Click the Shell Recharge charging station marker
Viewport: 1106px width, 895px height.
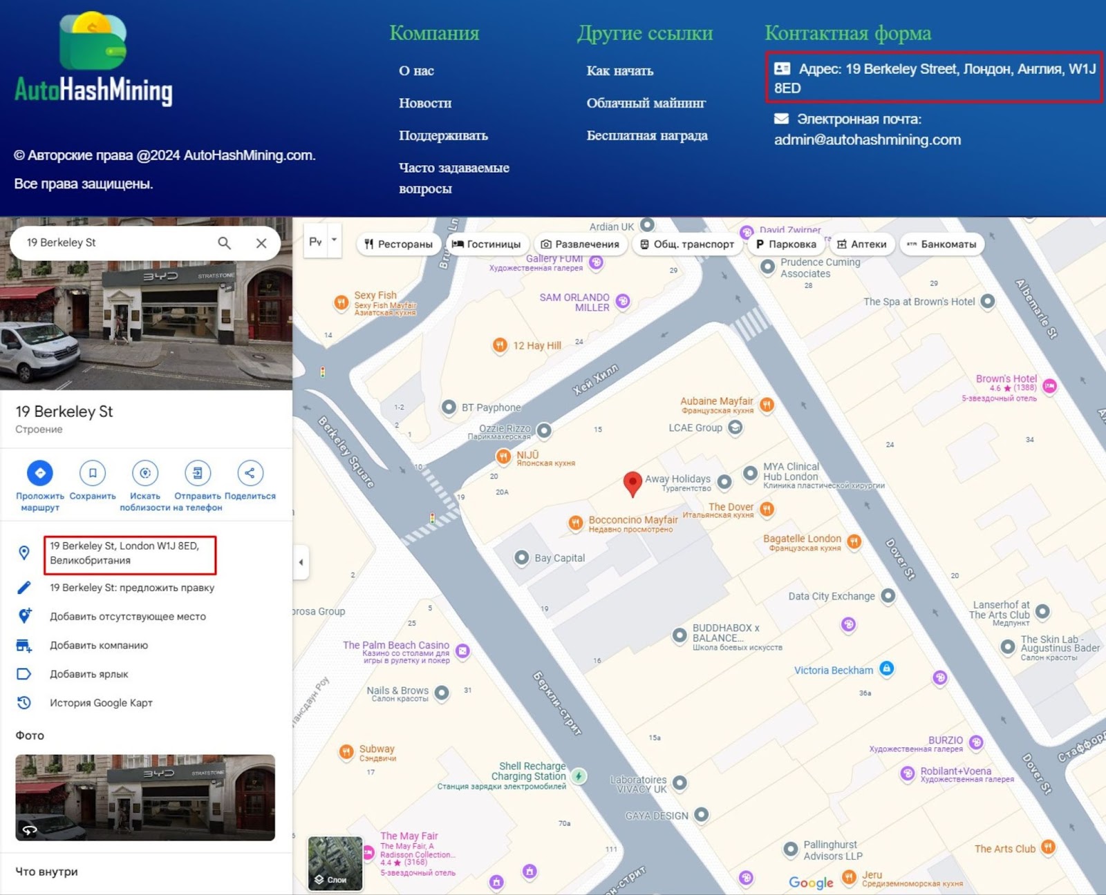point(579,776)
